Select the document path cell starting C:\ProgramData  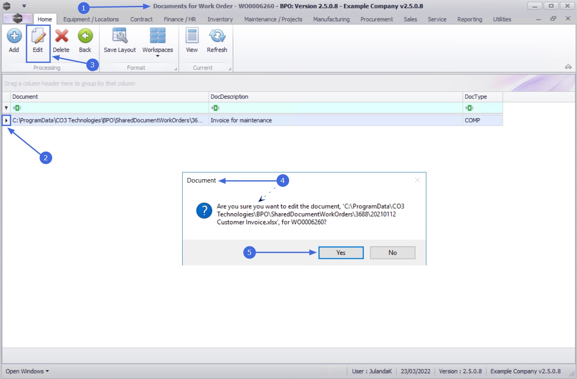pyautogui.click(x=109, y=120)
